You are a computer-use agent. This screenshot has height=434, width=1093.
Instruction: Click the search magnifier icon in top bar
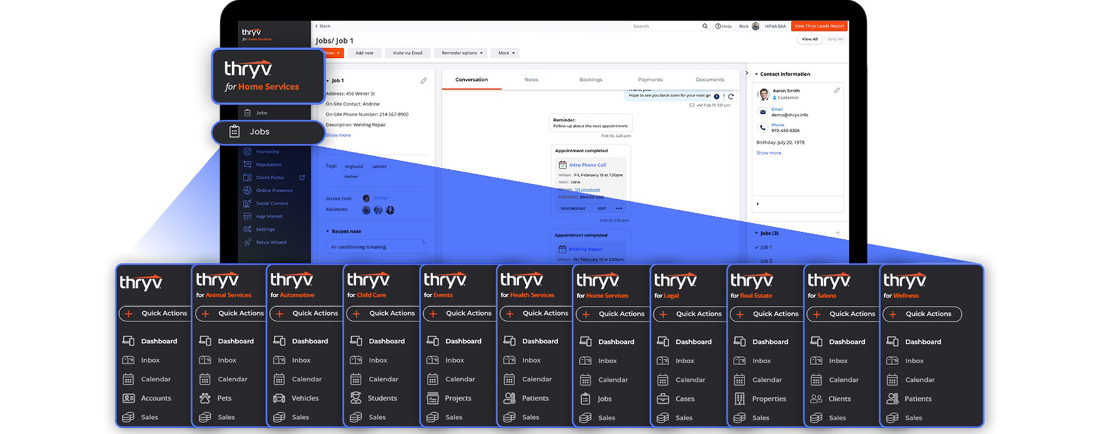(x=705, y=26)
